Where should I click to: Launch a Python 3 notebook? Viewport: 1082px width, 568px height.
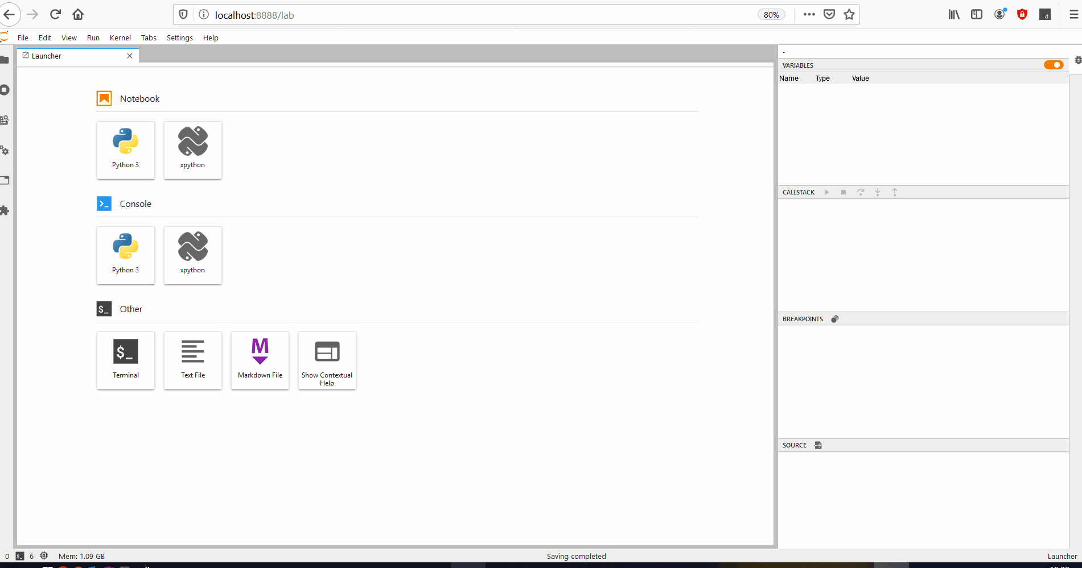click(125, 150)
